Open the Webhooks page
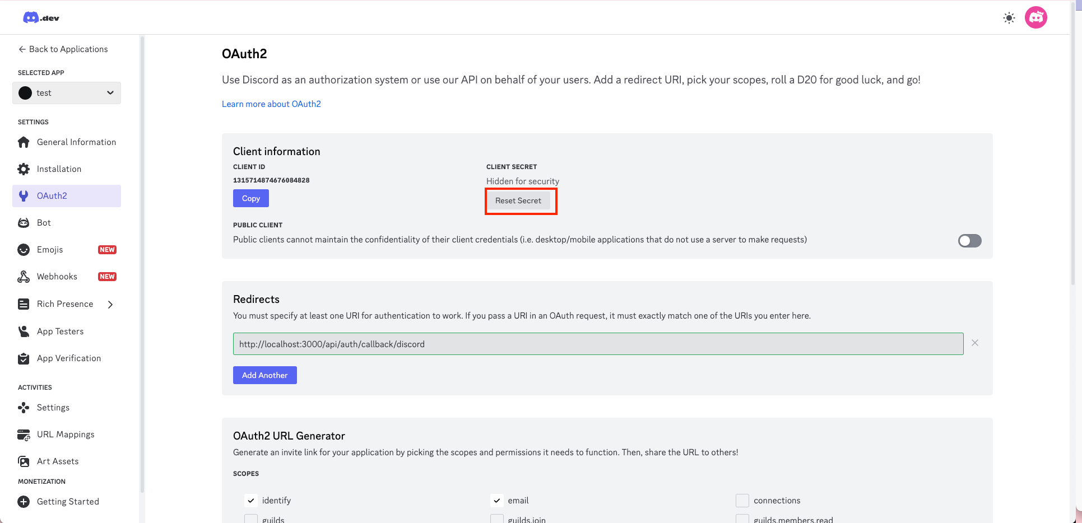The height and width of the screenshot is (523, 1082). coord(67,277)
